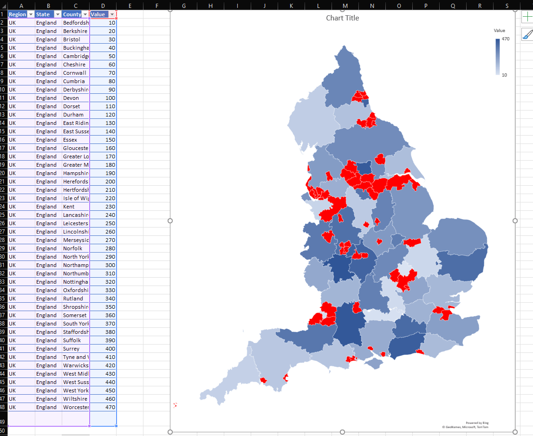The height and width of the screenshot is (436, 533).
Task: Click the Powered by Bing attribution text
Action: [x=477, y=423]
